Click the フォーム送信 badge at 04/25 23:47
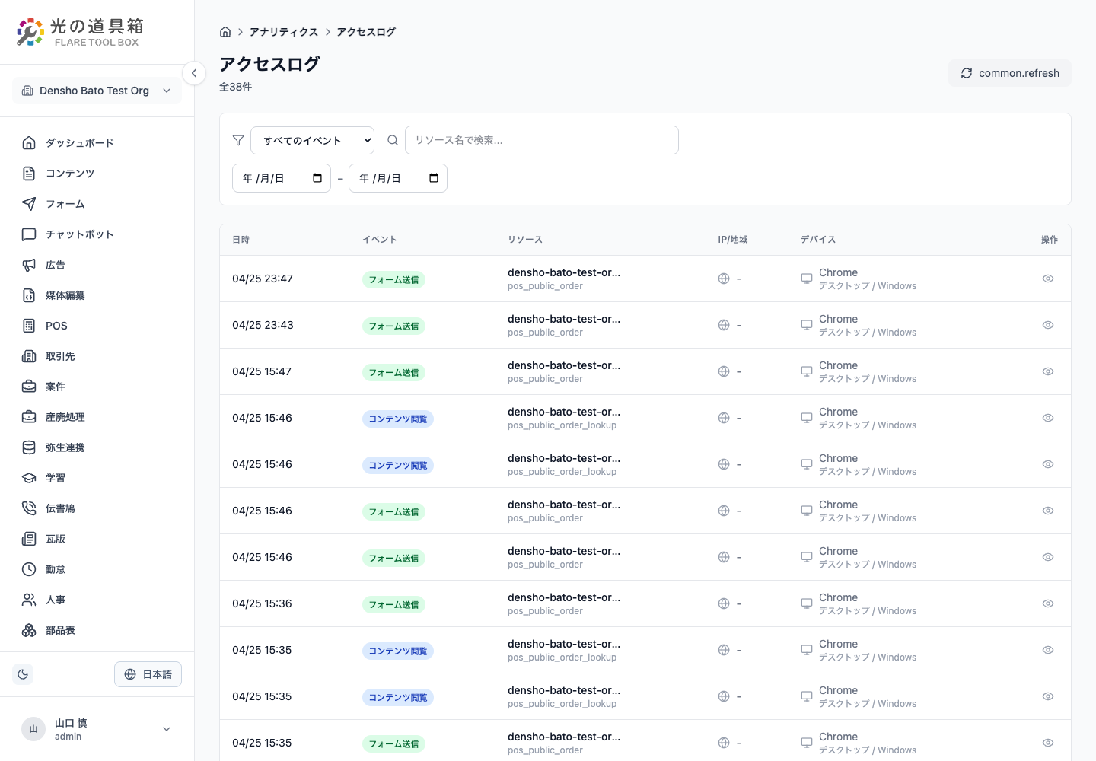 (x=393, y=279)
